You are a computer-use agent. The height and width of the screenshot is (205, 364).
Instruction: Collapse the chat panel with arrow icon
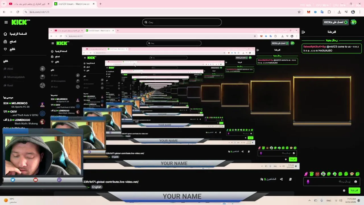pyautogui.click(x=303, y=32)
